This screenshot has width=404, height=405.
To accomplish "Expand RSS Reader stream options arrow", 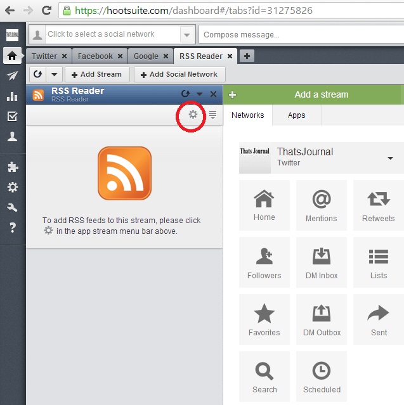I will coord(199,94).
